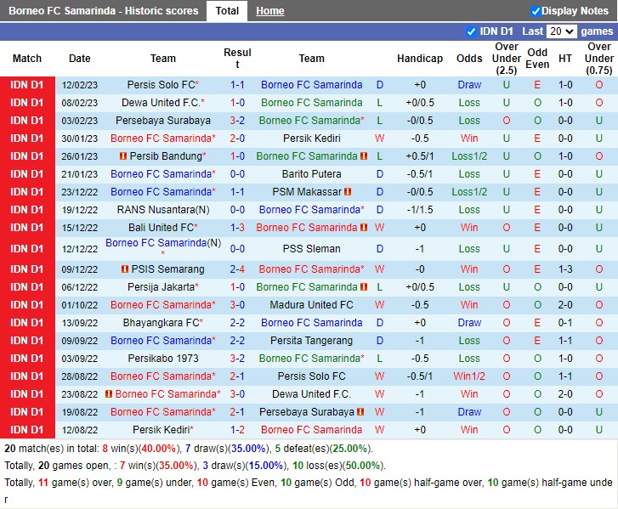Click red card icon in the 15/12/22 row
618x509 pixels.
coord(364,228)
